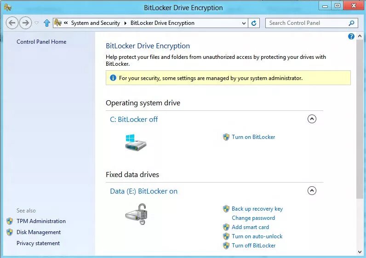Click the 'Operating system drive' heading

[x=143, y=103]
